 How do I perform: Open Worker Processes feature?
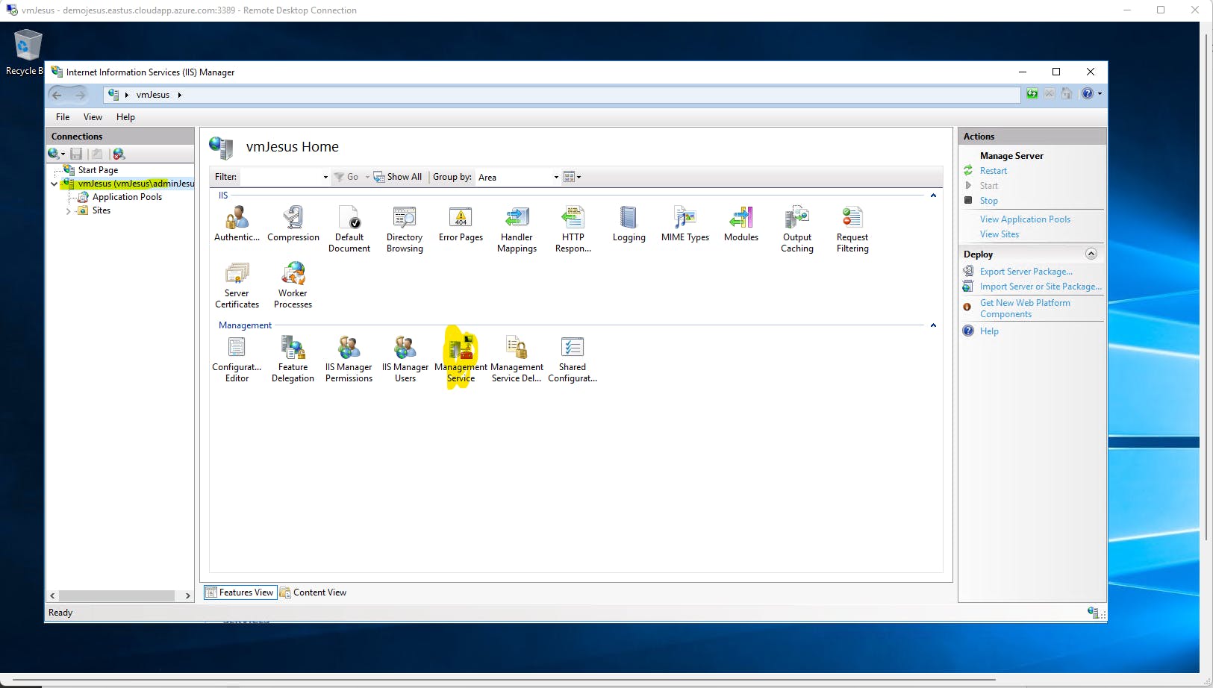(x=293, y=285)
